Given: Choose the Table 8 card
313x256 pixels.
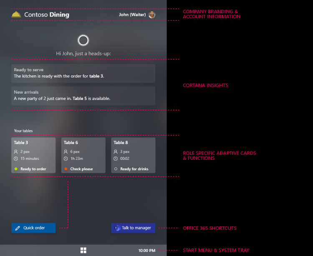Looking at the screenshot, I should tap(133, 155).
